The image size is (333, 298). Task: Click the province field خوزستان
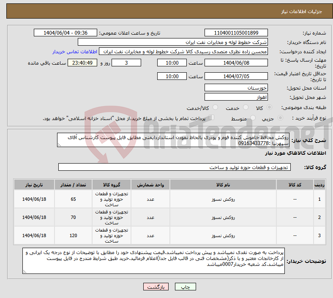(236, 88)
